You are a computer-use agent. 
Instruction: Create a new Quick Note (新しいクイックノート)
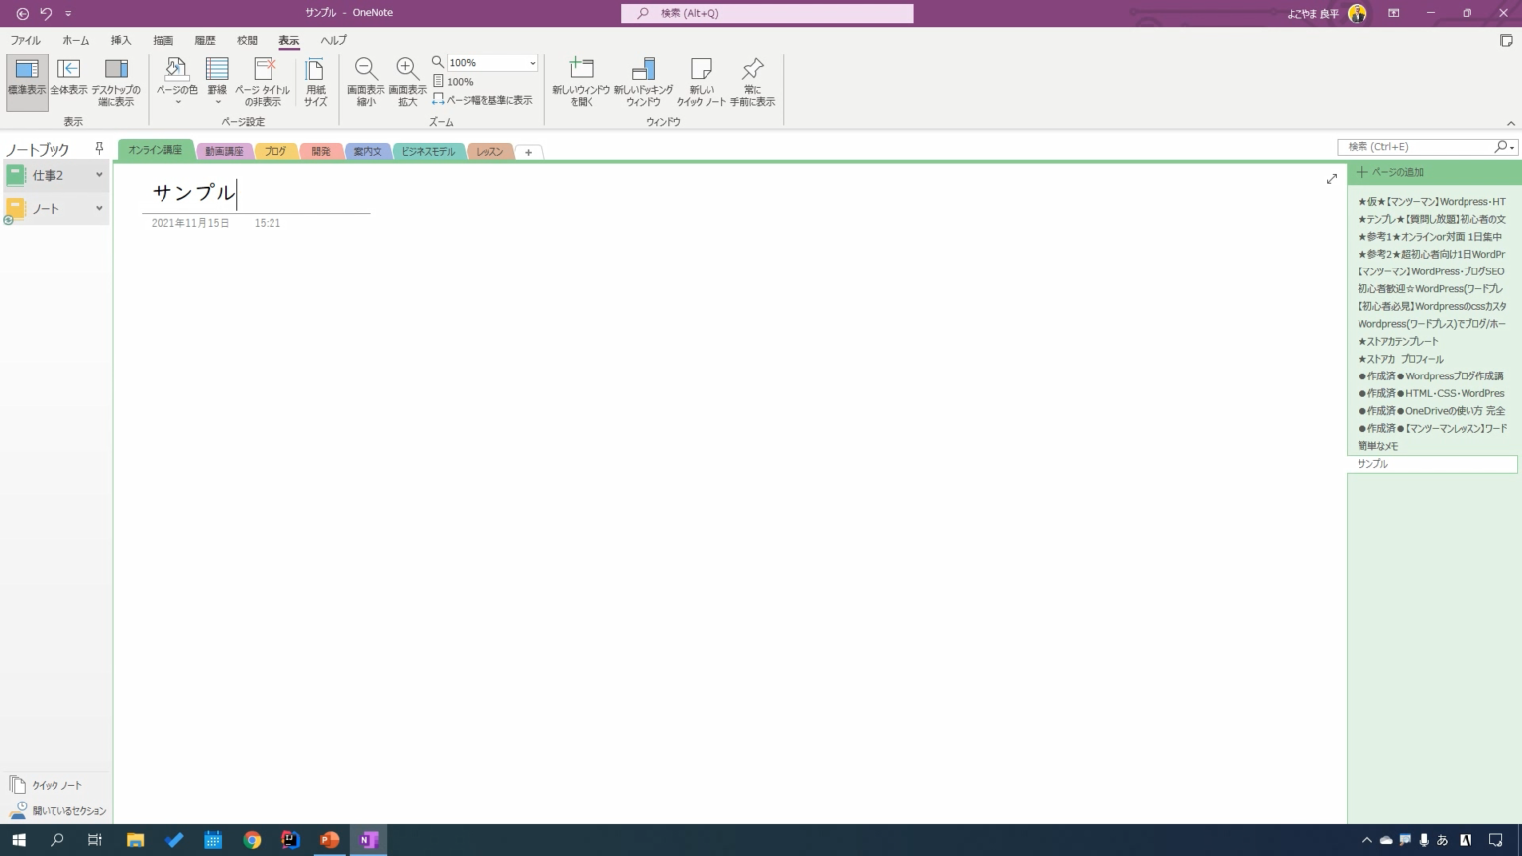coord(702,70)
